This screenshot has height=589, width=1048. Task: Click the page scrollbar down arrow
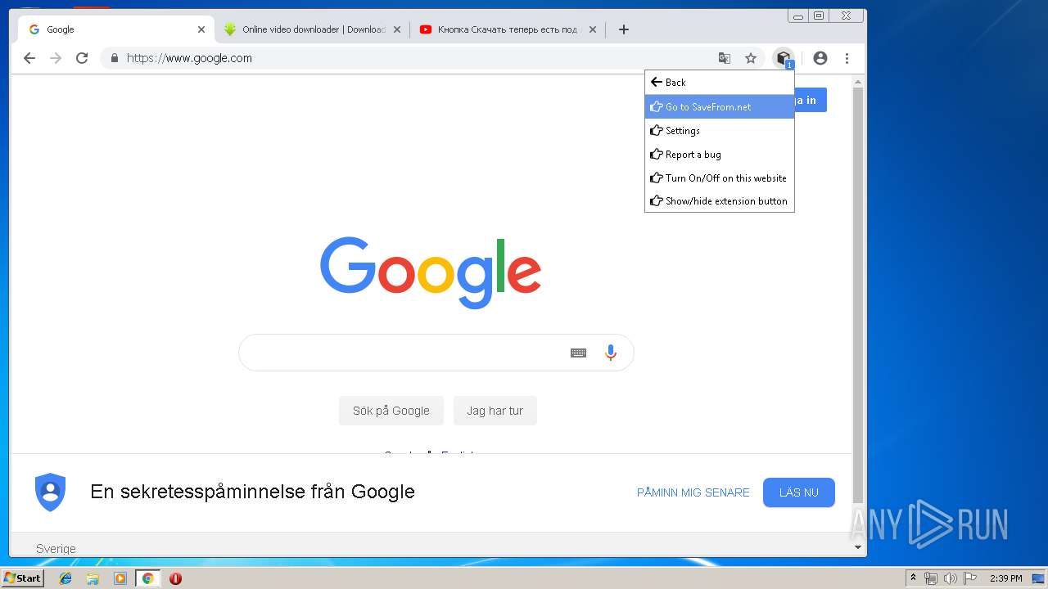(858, 547)
